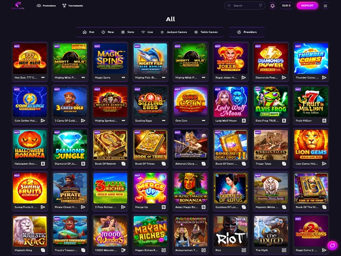
Task: Open the notifications bell icon
Action: point(272,6)
